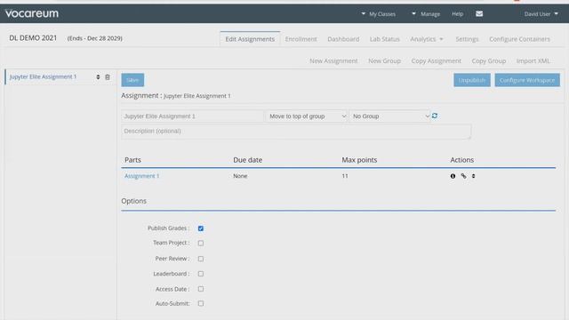This screenshot has height=320, width=569.
Task: Reorder Jupyter Elite Assignment 1 via sidebar sort arrows
Action: [x=98, y=77]
